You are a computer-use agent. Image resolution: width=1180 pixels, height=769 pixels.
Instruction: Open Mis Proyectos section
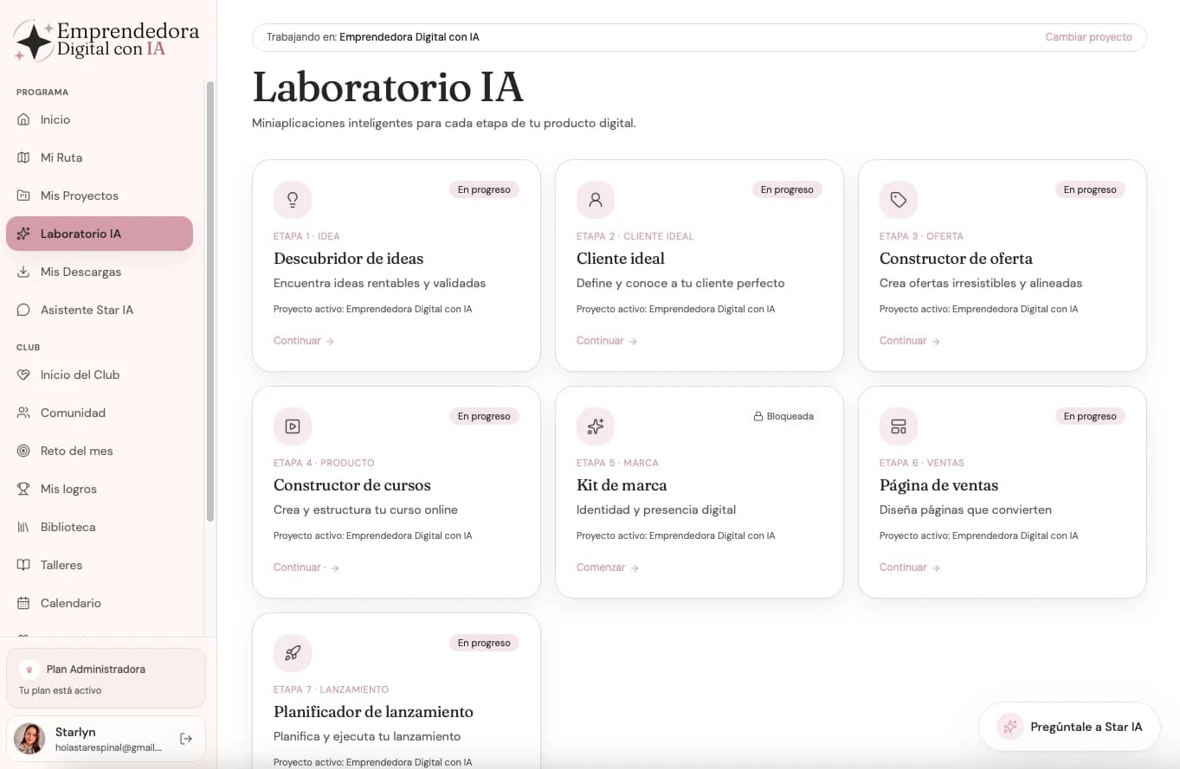[100, 195]
